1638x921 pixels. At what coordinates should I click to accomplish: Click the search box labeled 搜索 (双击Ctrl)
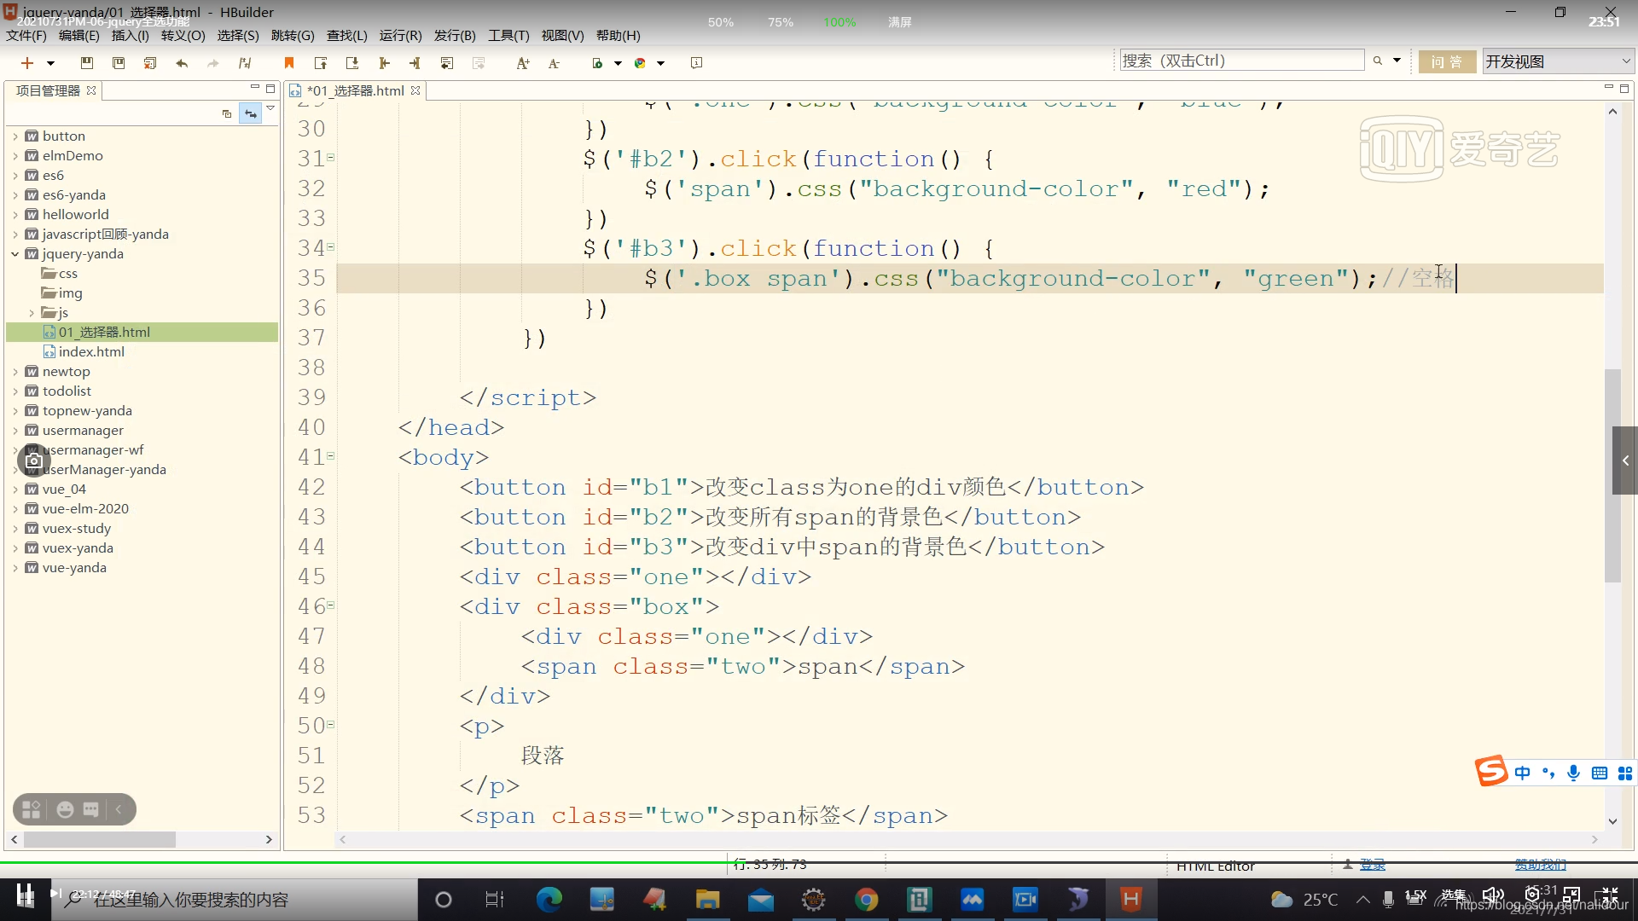tap(1242, 61)
